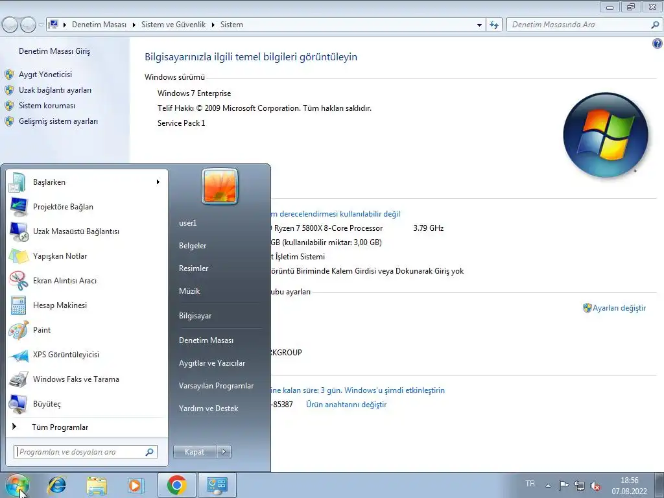
Task: Click the TR language indicator
Action: [x=530, y=484]
